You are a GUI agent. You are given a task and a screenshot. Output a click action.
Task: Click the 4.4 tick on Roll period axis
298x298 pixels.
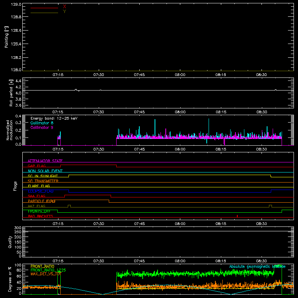18,81
